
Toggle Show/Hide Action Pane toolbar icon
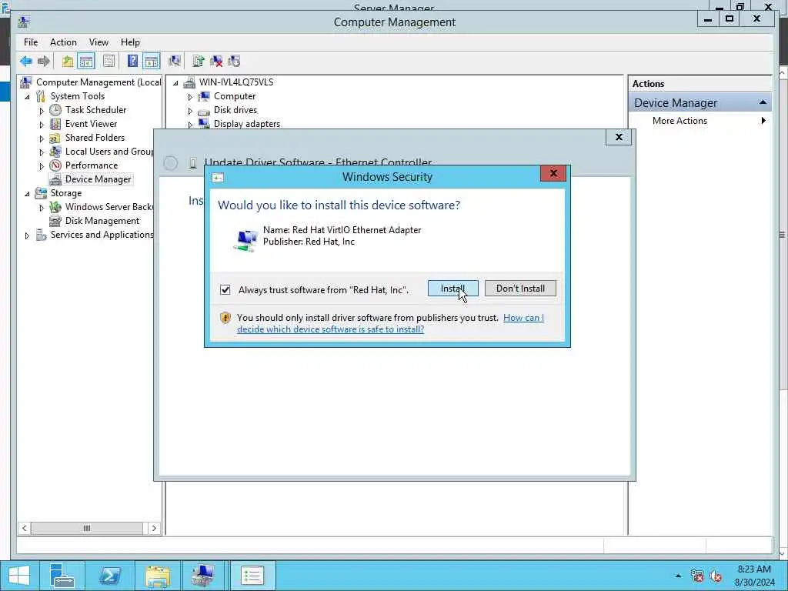click(x=152, y=62)
